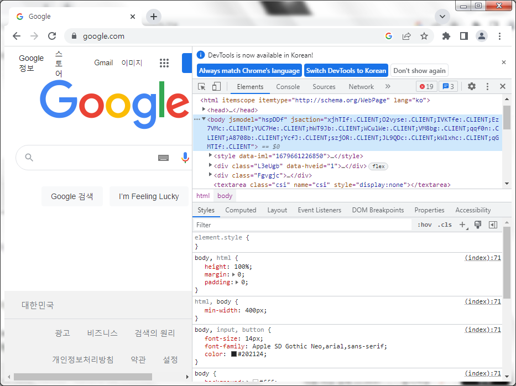Expand the div class Fgvgjc node
This screenshot has height=386, width=516.
(x=210, y=174)
